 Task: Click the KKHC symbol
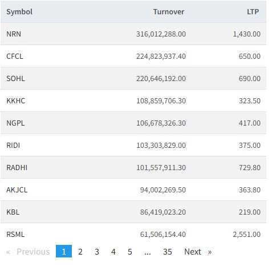tap(16, 101)
